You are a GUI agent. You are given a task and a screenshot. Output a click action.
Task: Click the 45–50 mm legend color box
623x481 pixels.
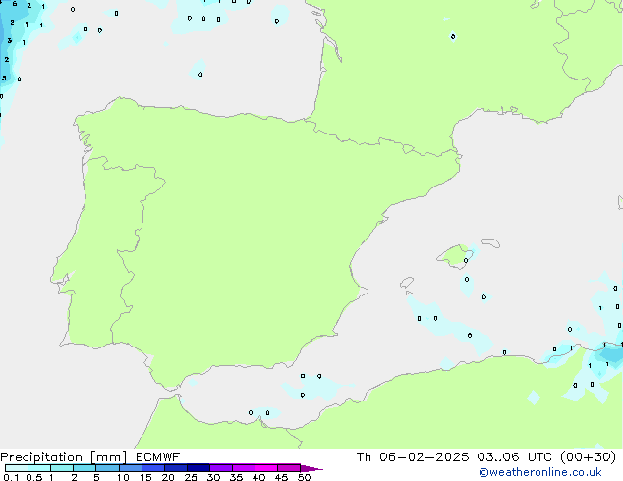tap(289, 468)
